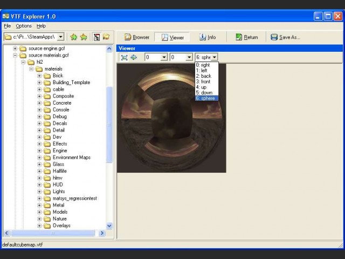This screenshot has height=259, width=345.
Task: Click the Return button
Action: 247,37
